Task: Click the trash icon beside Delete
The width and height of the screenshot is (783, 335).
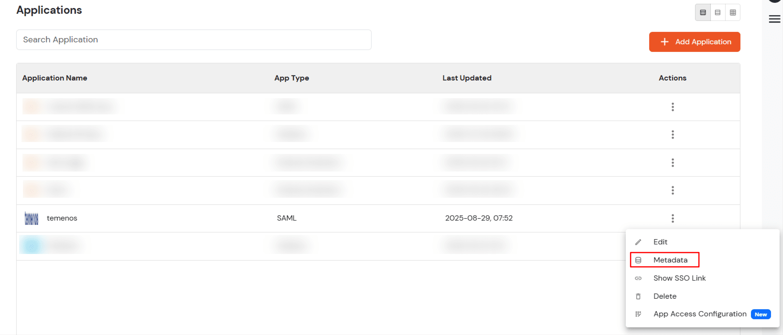Action: click(x=638, y=296)
